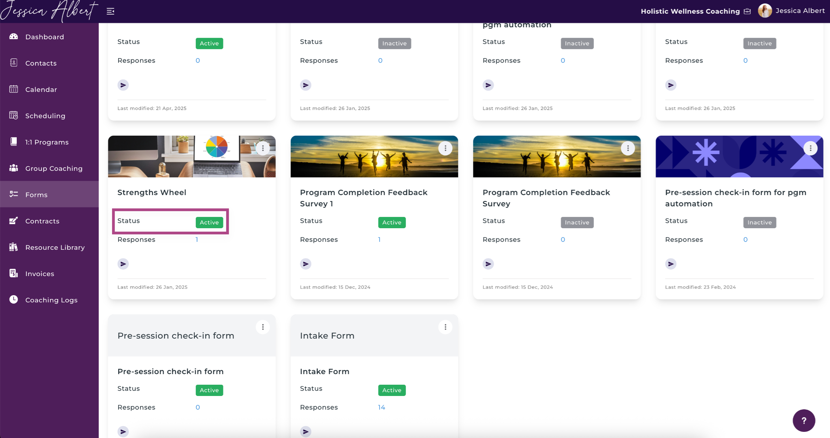The width and height of the screenshot is (830, 438).
Task: Click Active badge on Program Completion Feedback Survey 1
Action: [392, 222]
